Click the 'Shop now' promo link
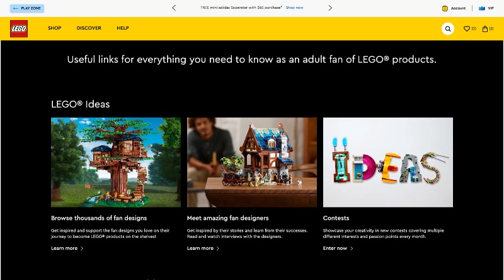The image size is (504, 280). tap(294, 8)
